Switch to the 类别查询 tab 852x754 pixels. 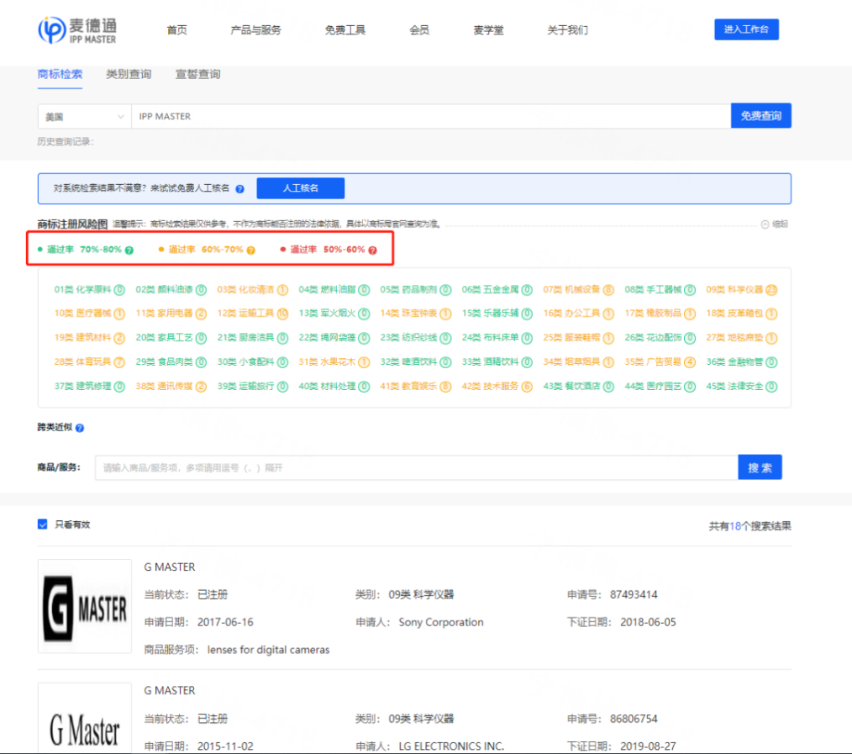click(129, 75)
